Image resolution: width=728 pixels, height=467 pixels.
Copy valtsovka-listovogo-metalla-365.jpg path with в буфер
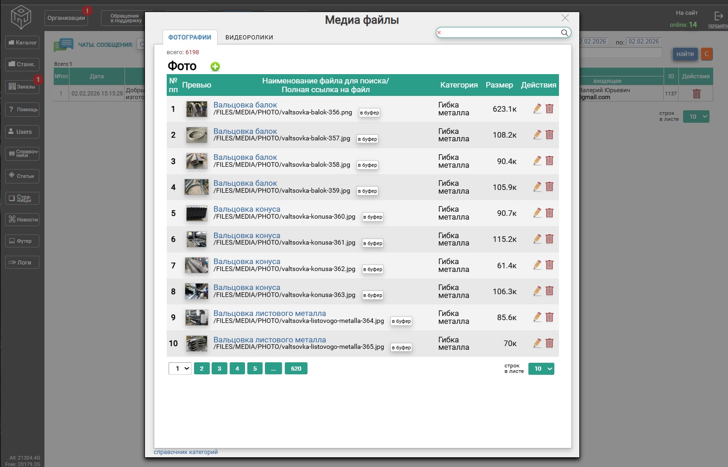pos(402,347)
